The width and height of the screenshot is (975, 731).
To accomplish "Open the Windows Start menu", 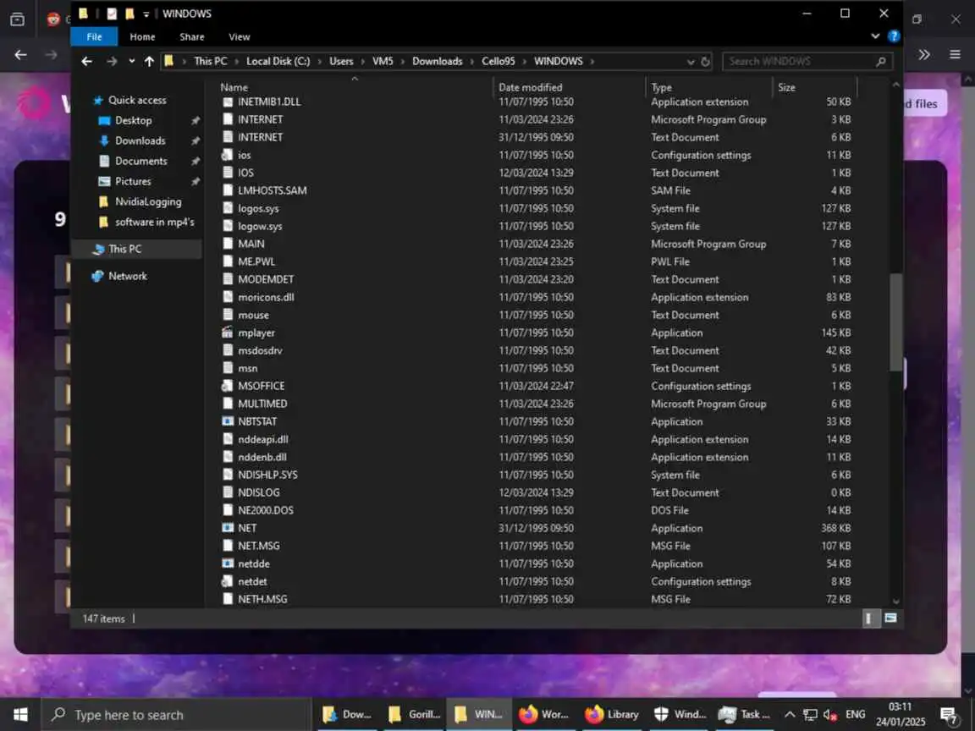I will pyautogui.click(x=20, y=715).
